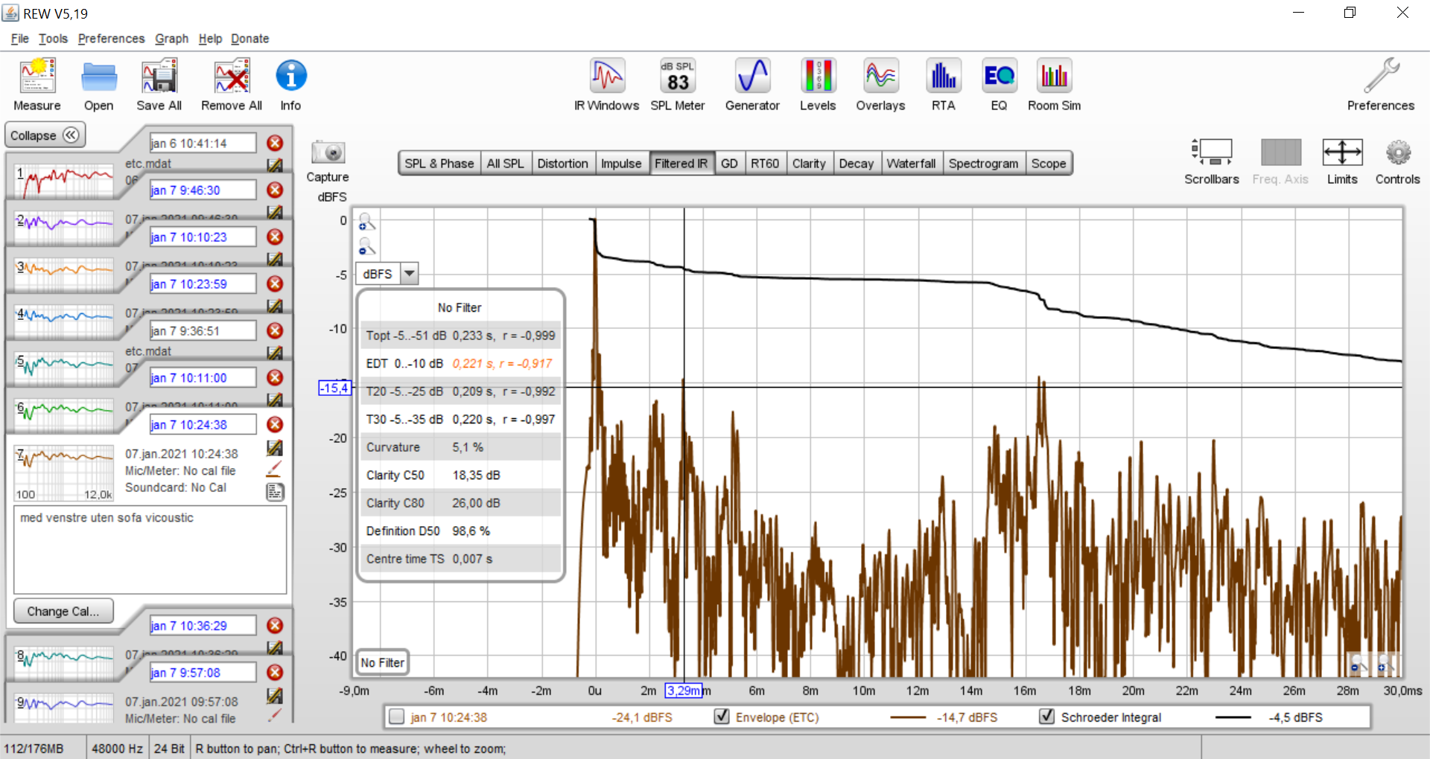Open IR Windows tool
Viewport: 1430px width, 759px height.
click(607, 76)
